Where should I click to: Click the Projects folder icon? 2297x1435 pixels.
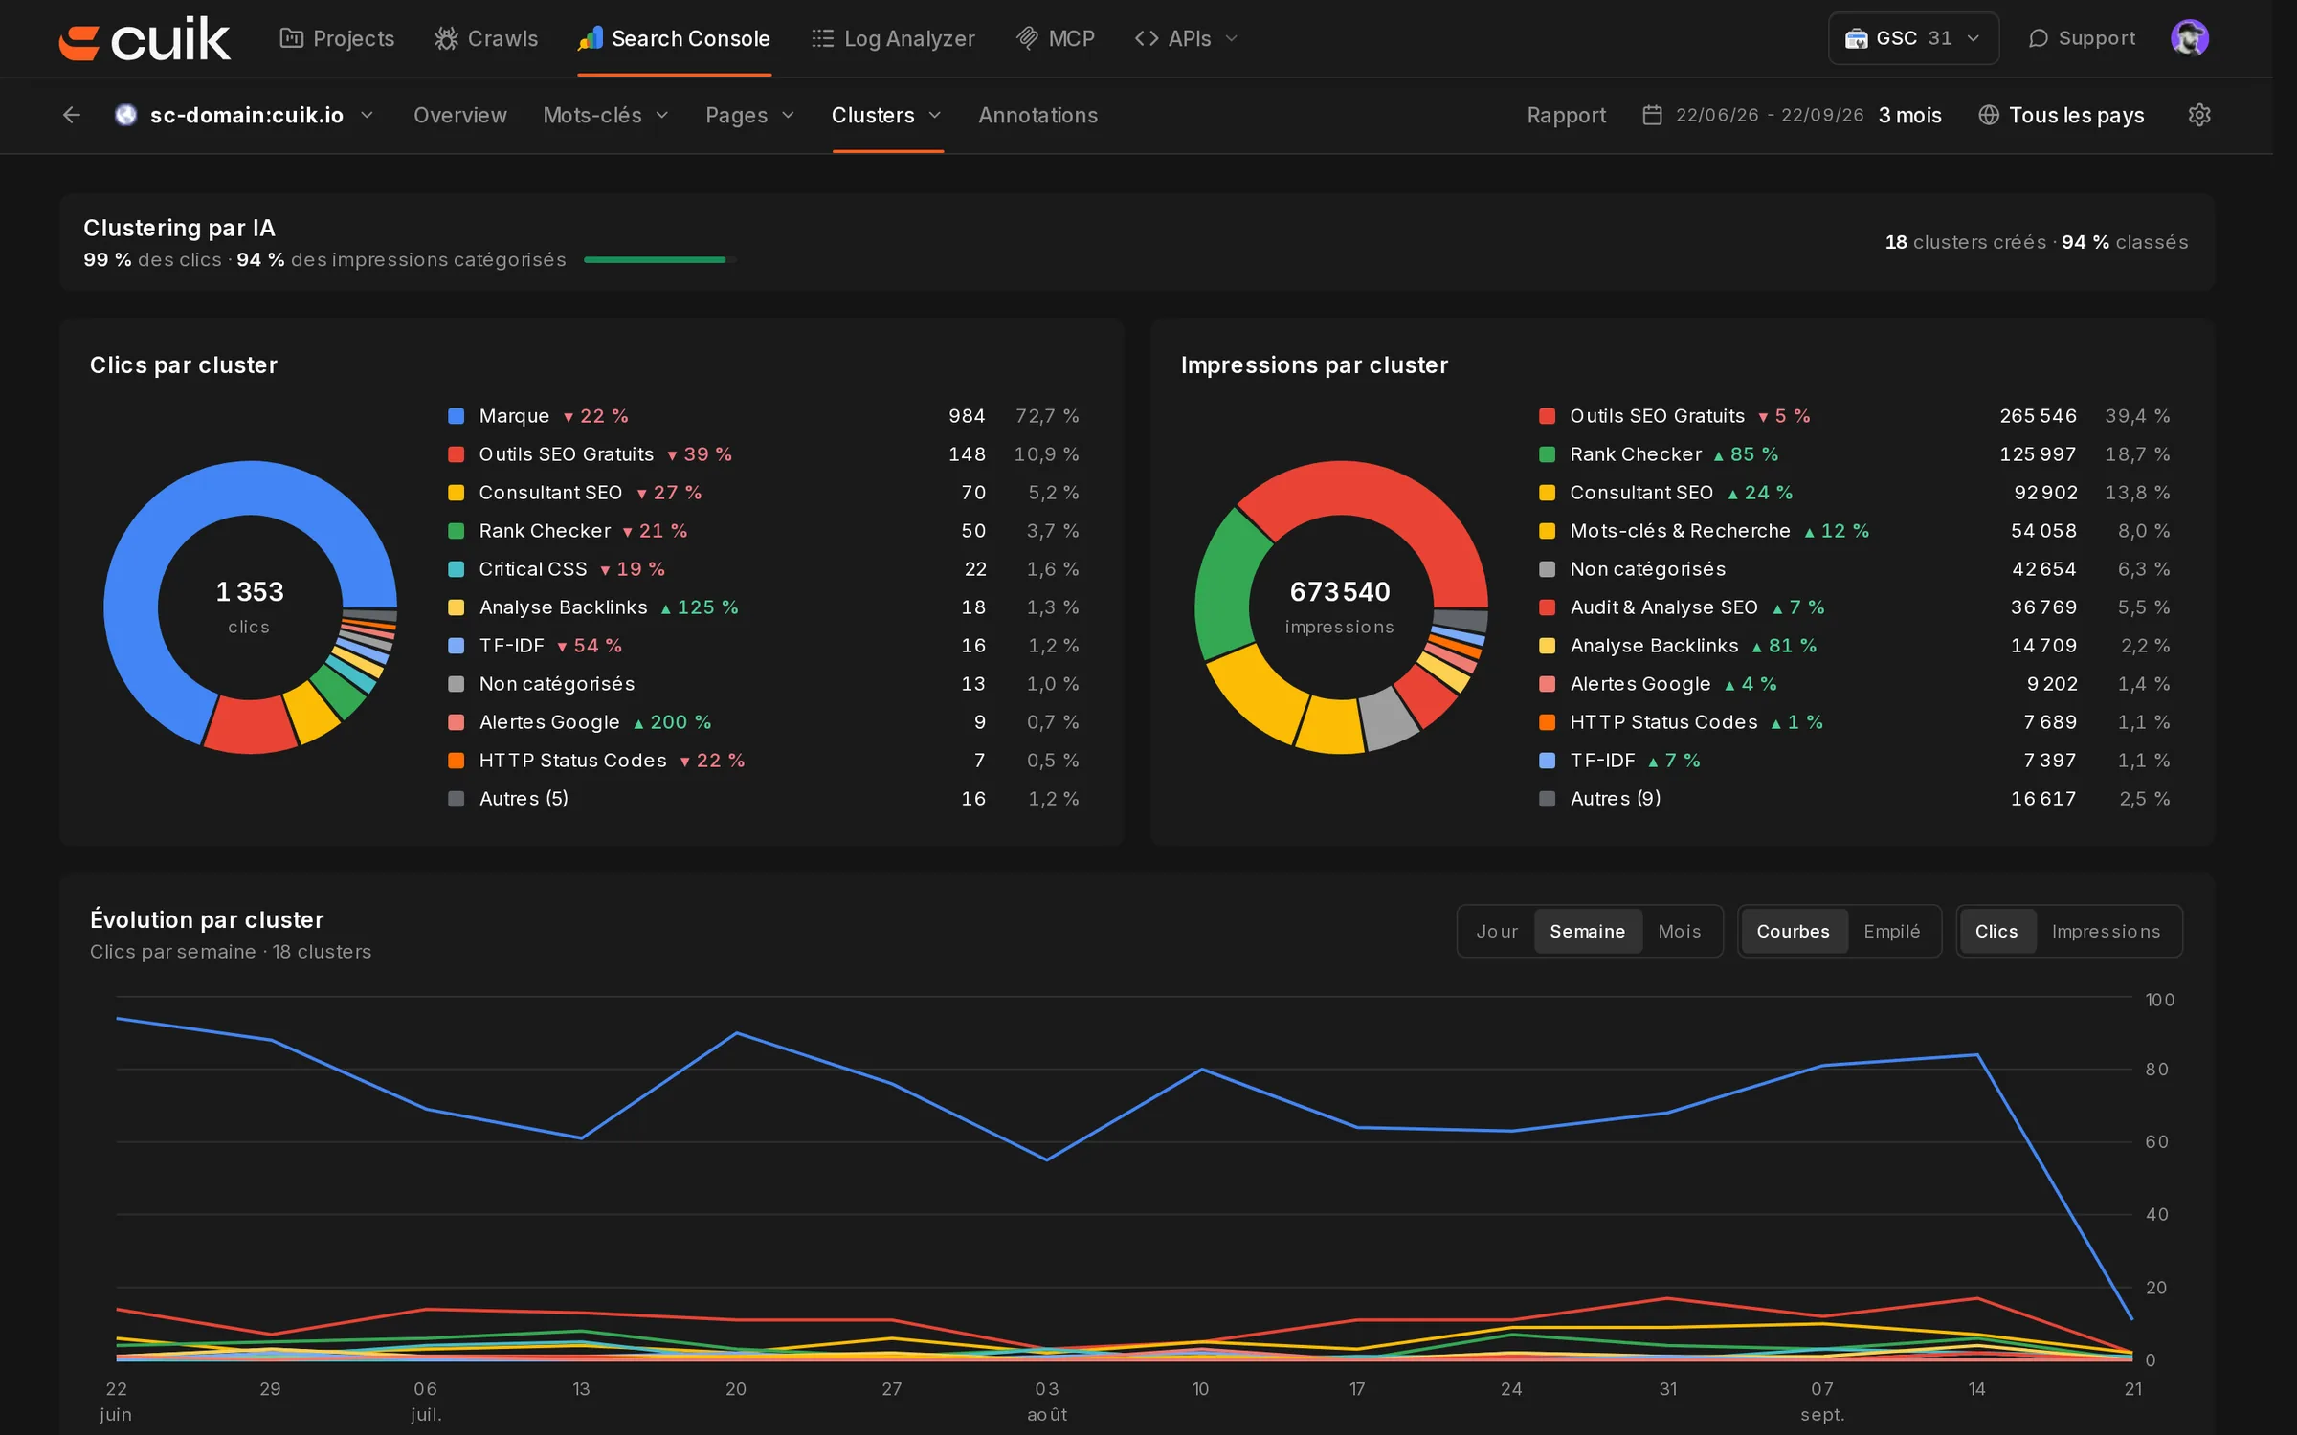291,38
